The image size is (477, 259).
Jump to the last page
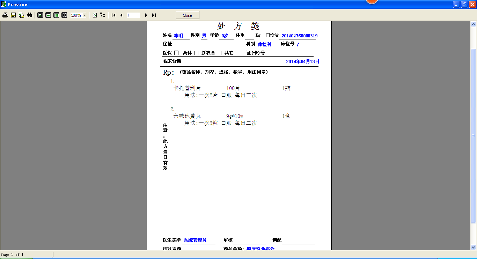point(154,15)
